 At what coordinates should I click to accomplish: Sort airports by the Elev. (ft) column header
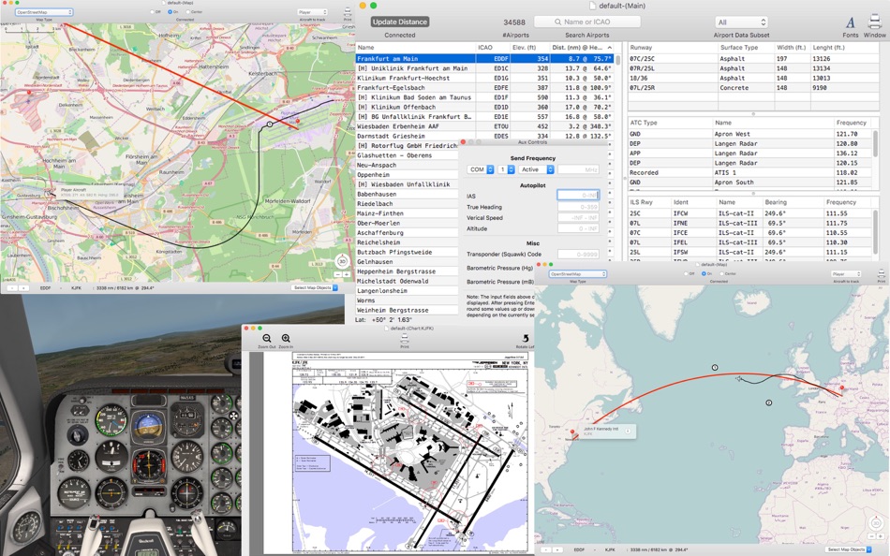529,48
